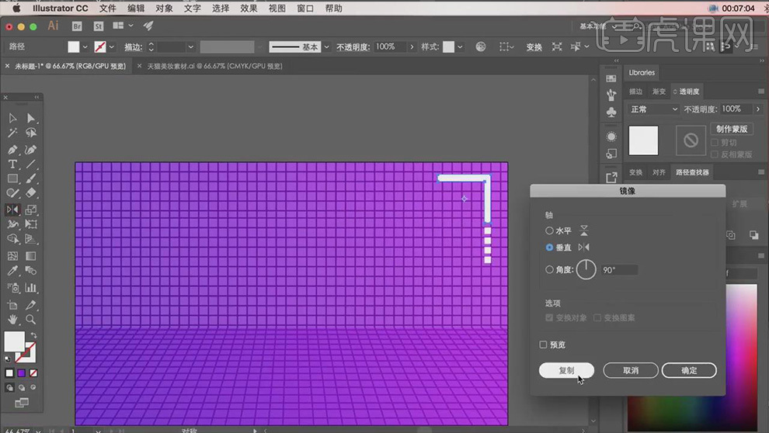Viewport: 769px width, 433px height.
Task: Choose the vertical axis radio button
Action: (549, 248)
